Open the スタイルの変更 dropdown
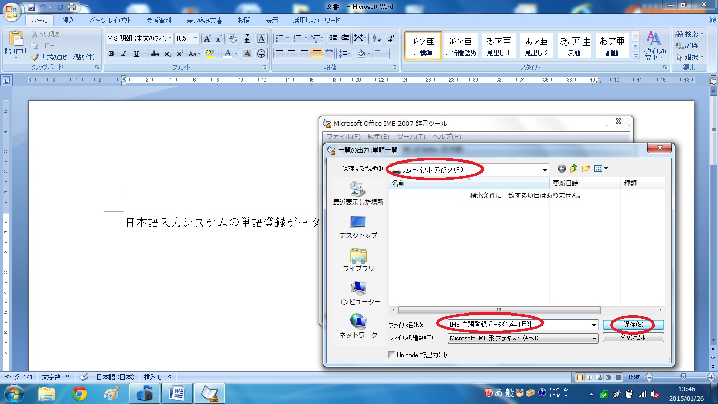 tap(654, 46)
